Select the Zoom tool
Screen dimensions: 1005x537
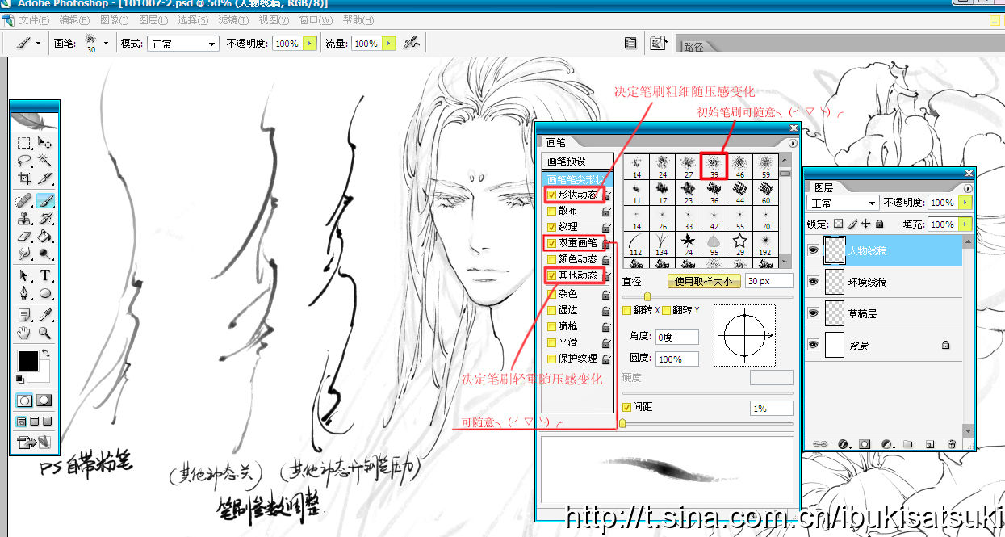[45, 332]
